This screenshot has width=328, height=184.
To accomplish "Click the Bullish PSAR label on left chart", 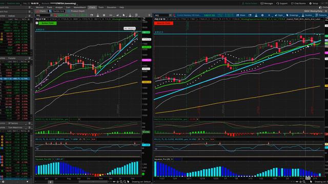I will tap(48, 23).
